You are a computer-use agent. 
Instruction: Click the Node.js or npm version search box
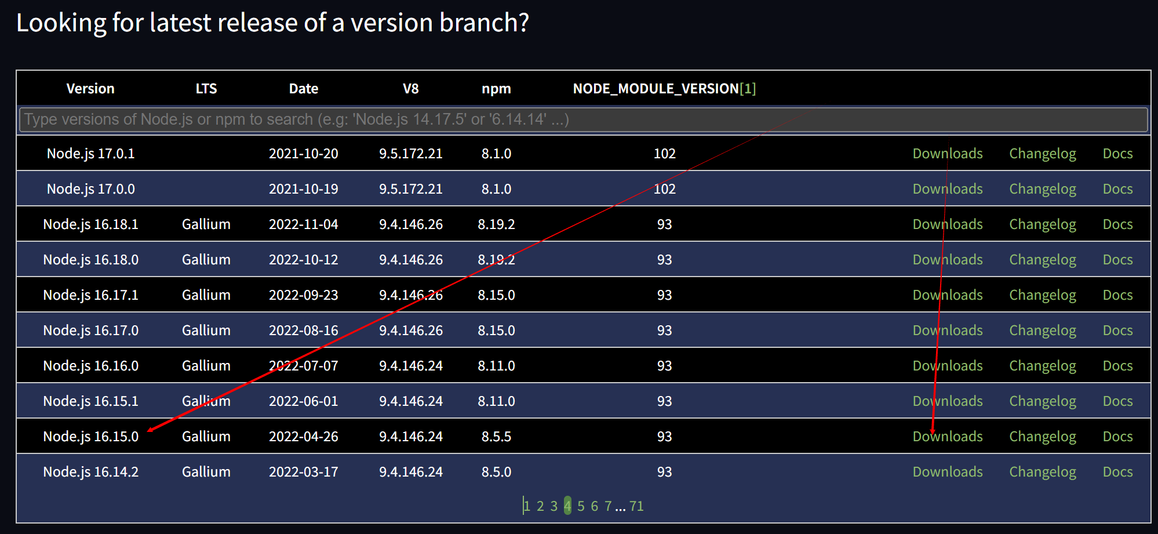point(583,119)
